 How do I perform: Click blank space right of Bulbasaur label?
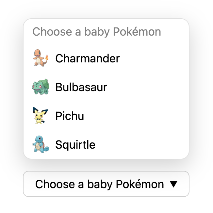(x=147, y=87)
